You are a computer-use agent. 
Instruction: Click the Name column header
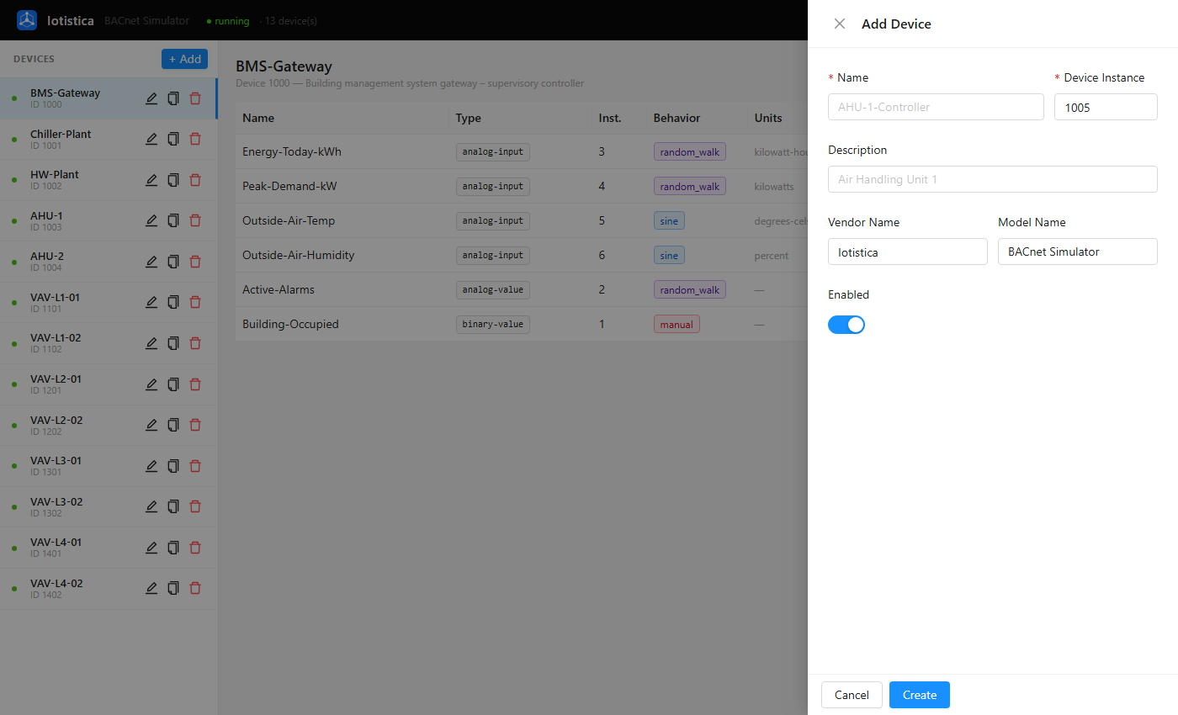[258, 118]
